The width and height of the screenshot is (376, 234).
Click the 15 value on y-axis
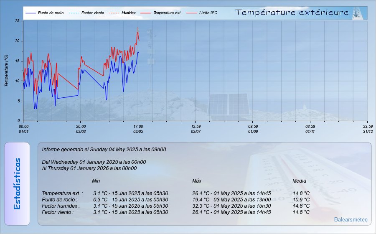coord(17,61)
